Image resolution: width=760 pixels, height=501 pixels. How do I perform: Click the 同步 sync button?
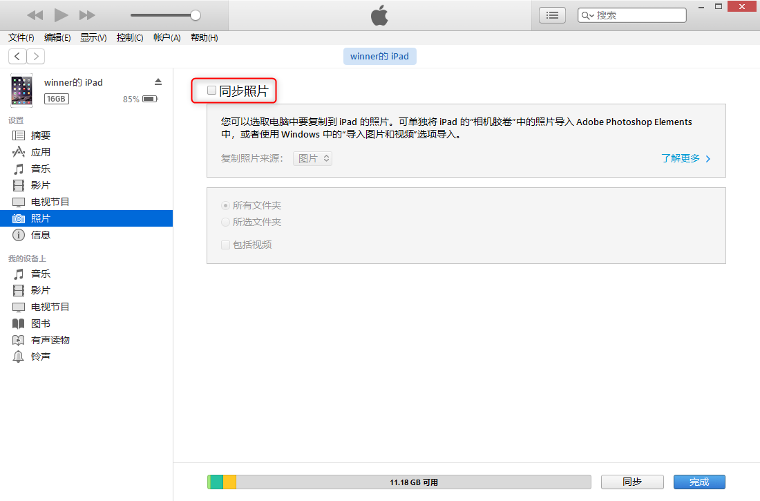point(632,482)
